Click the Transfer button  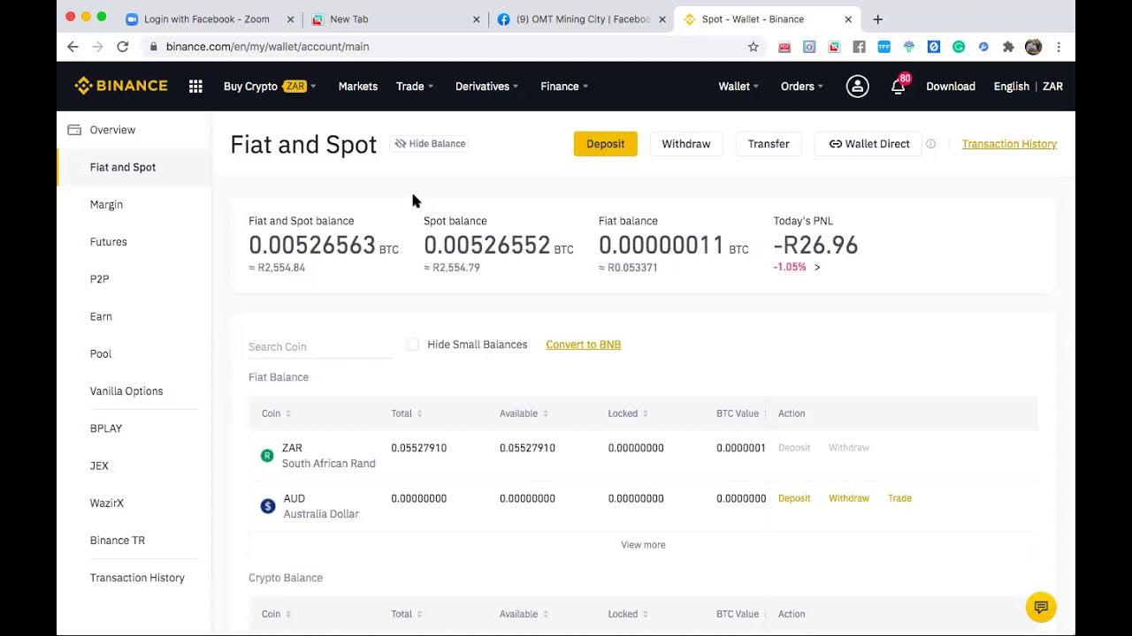769,144
